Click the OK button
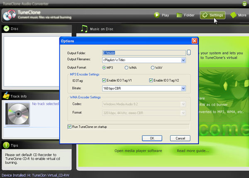This screenshot has height=178, width=249. 152,138
